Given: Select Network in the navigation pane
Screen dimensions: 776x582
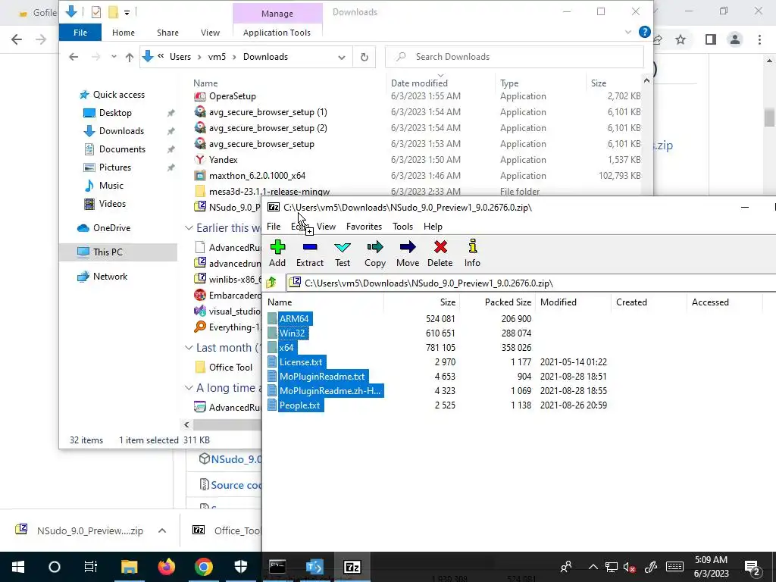Looking at the screenshot, I should pyautogui.click(x=111, y=276).
